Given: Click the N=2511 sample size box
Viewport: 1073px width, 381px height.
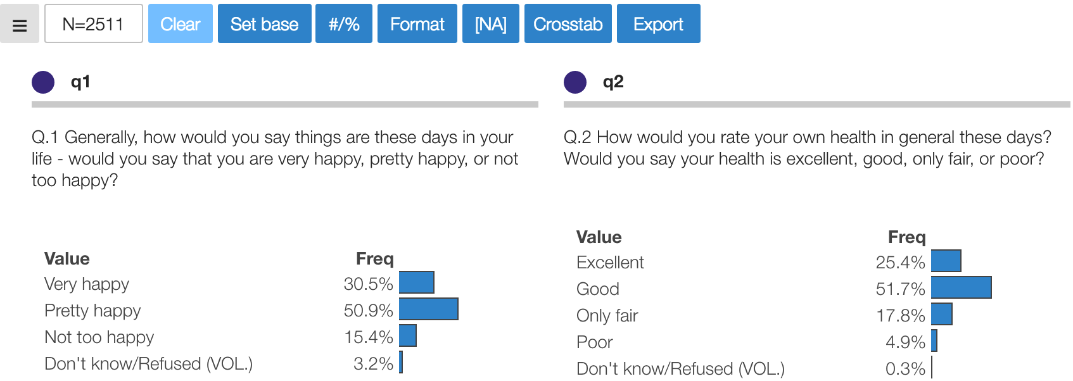Looking at the screenshot, I should click(94, 24).
